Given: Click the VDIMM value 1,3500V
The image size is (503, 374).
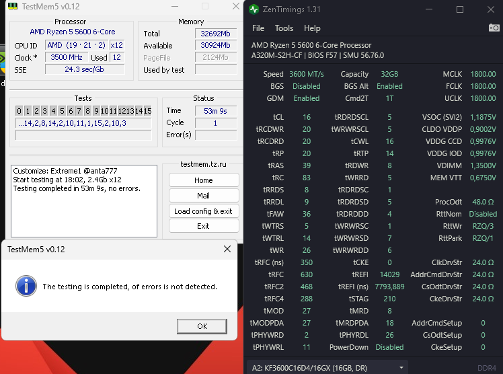Looking at the screenshot, I should pos(483,165).
